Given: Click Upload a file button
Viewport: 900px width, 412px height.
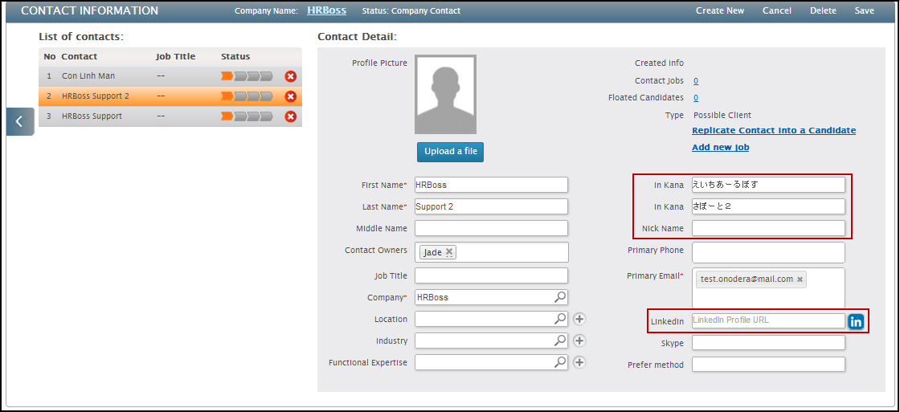Looking at the screenshot, I should (x=450, y=152).
